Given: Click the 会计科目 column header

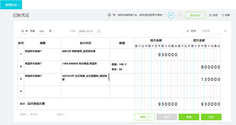Looking at the screenshot, I should (85, 43).
